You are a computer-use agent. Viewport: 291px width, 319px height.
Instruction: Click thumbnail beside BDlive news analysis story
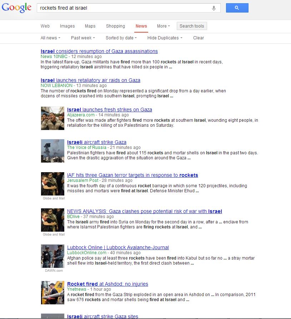[x=52, y=220]
